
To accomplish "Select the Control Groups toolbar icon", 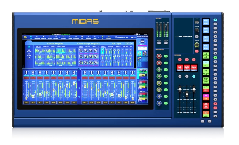I will (76, 37).
